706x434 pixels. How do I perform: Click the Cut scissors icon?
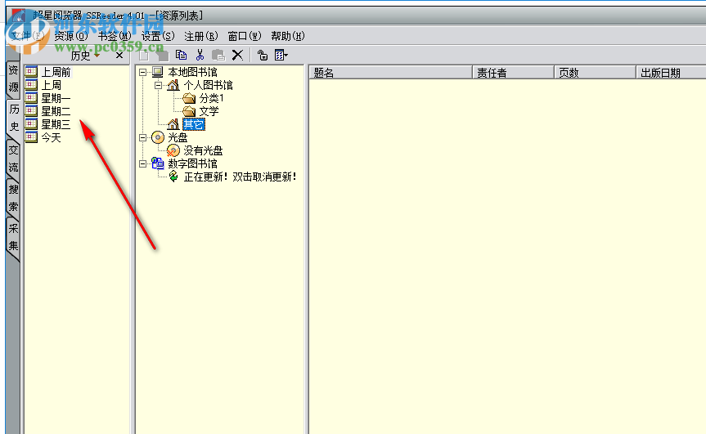200,55
